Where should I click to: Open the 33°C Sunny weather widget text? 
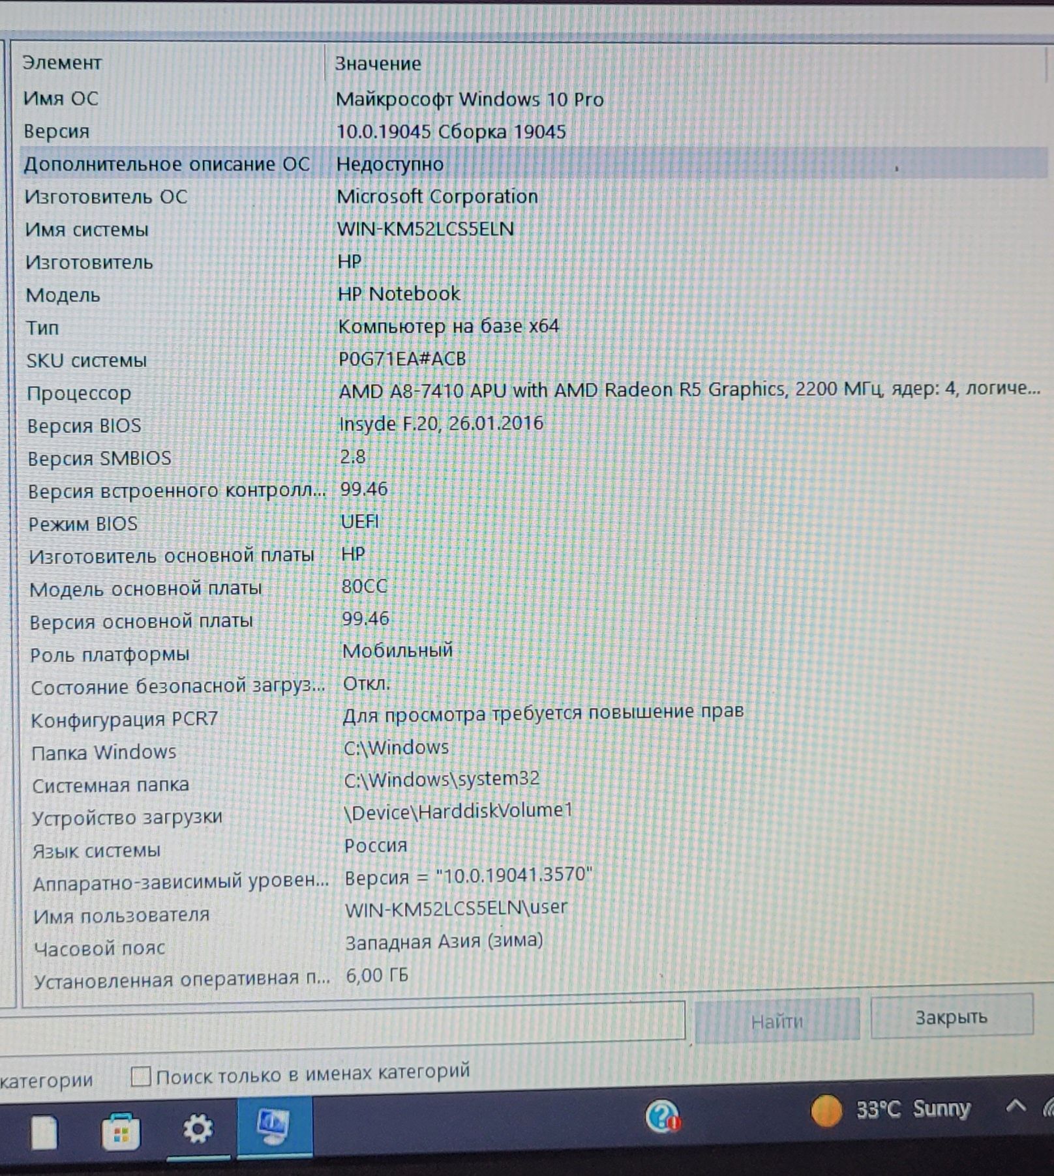pyautogui.click(x=912, y=1109)
